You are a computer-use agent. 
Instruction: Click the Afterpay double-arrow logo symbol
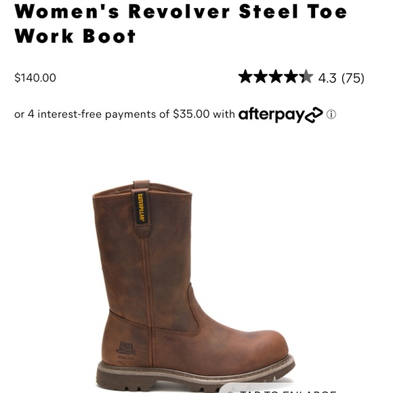[314, 115]
